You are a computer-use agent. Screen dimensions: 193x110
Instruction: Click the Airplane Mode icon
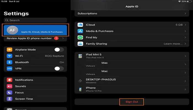[x=9, y=50]
